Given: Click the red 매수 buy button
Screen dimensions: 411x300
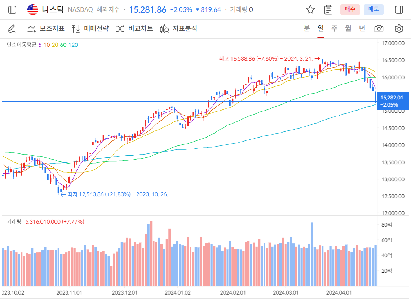Looking at the screenshot, I should coord(350,9).
